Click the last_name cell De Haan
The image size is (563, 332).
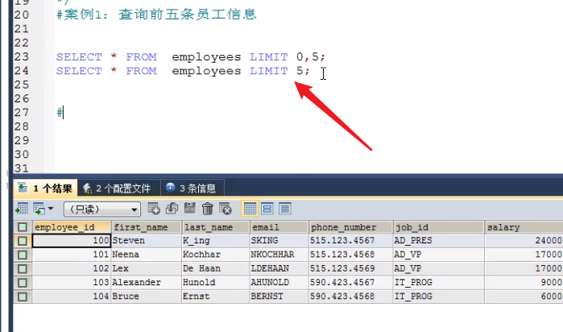point(216,269)
